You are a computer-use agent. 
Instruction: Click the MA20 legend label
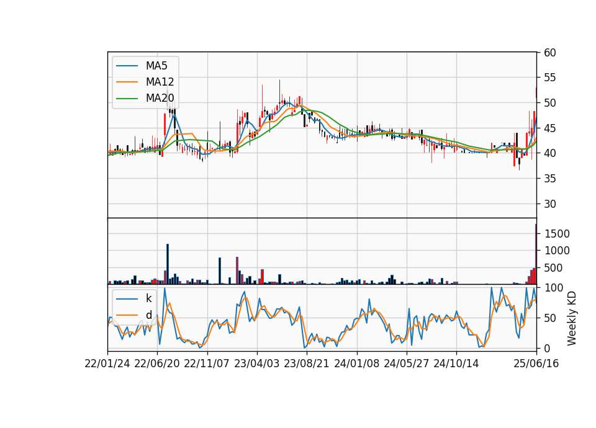pyautogui.click(x=160, y=98)
